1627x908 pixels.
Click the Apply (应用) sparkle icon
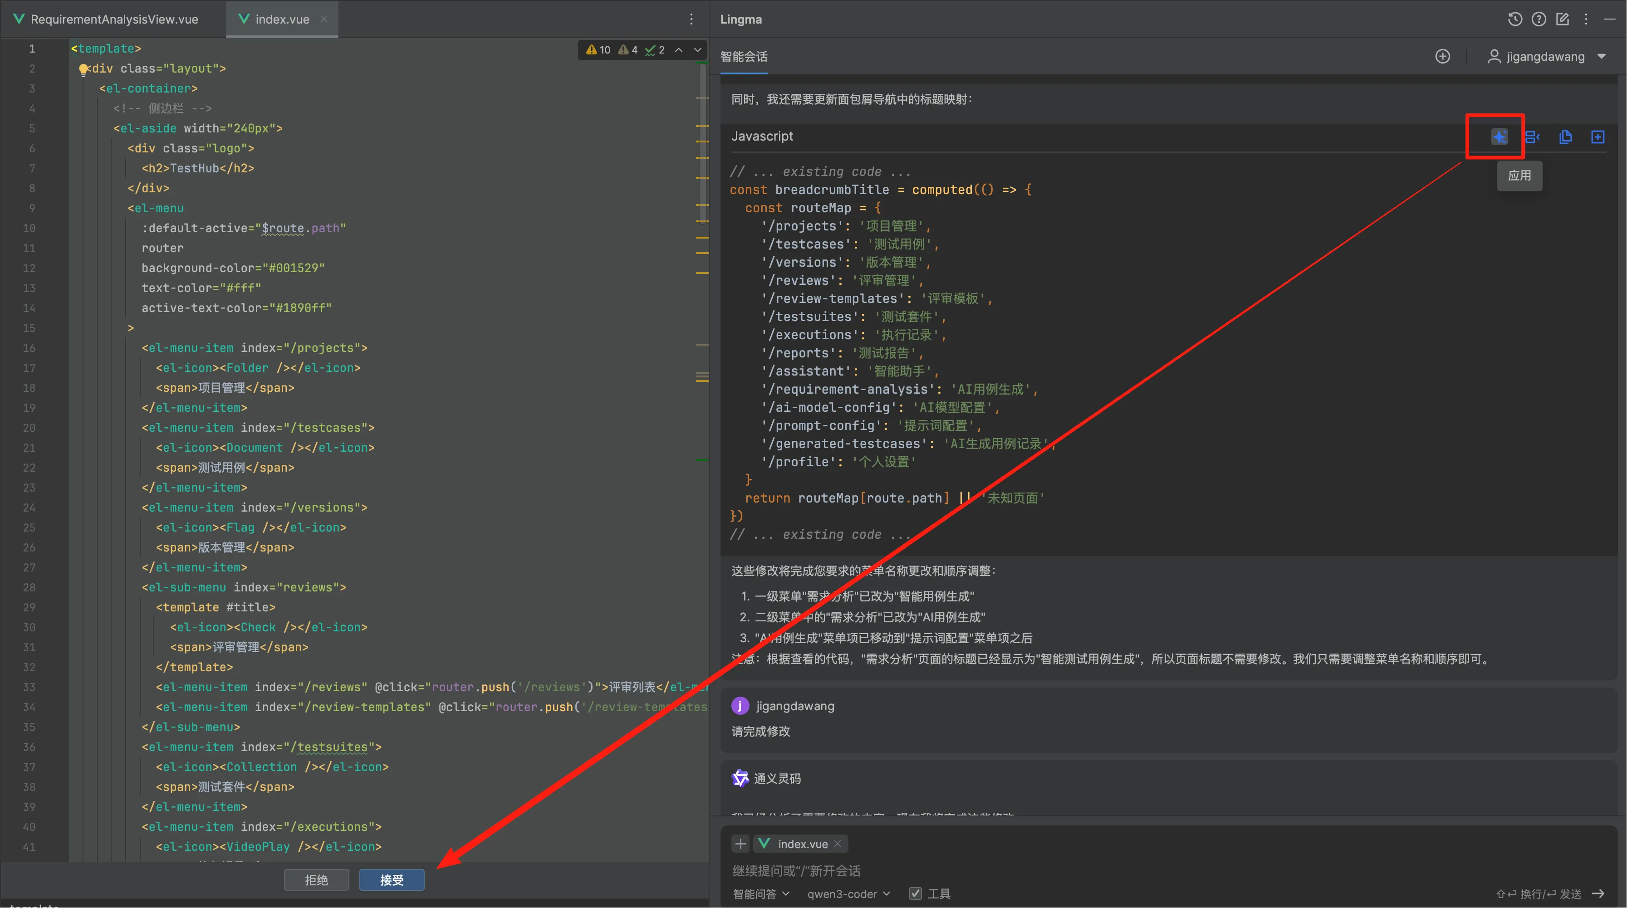pyautogui.click(x=1499, y=137)
